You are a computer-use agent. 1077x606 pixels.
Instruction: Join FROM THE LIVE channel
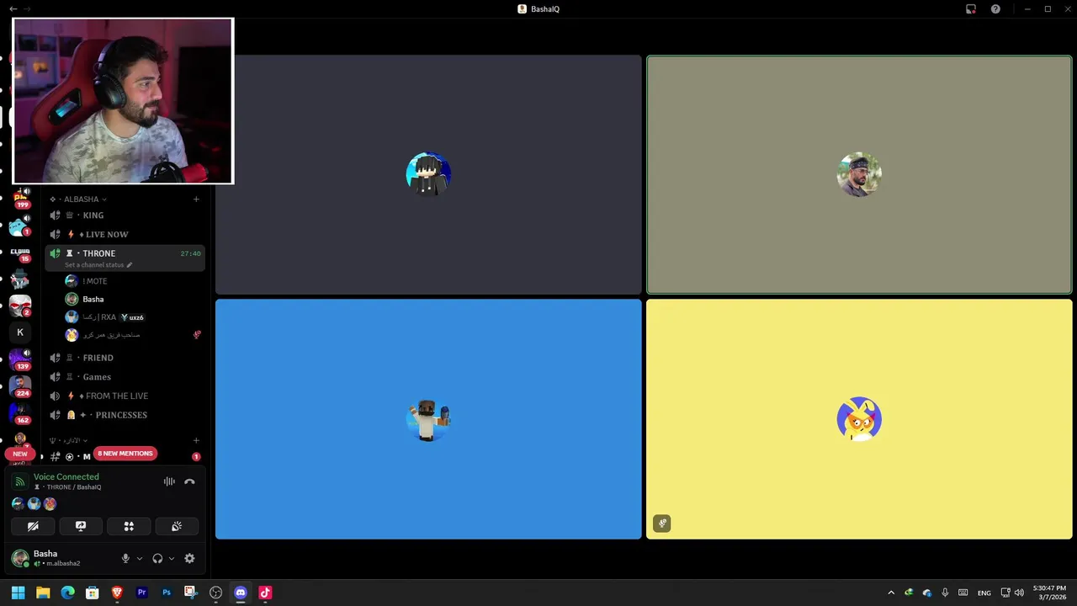pyautogui.click(x=125, y=396)
